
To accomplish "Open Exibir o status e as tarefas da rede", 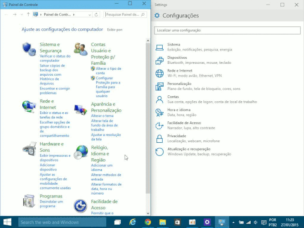I will click(54, 115).
